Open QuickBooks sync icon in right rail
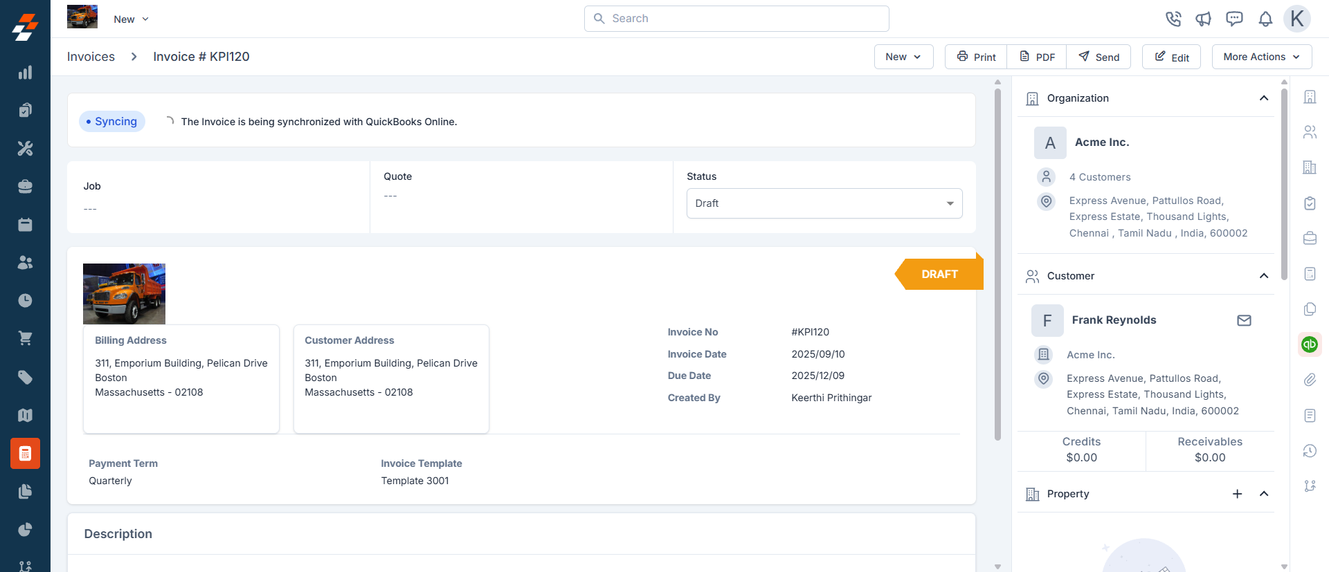1329x572 pixels. (x=1309, y=344)
